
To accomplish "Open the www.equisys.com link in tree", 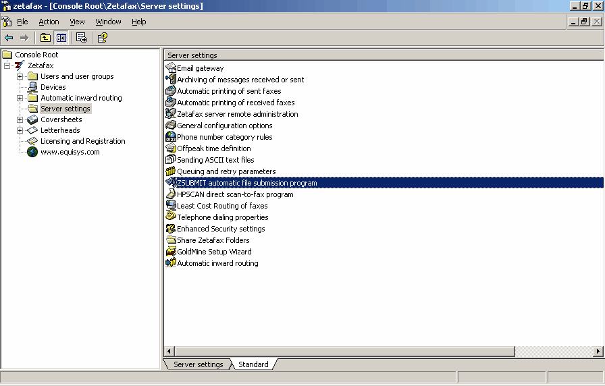I will pyautogui.click(x=70, y=152).
